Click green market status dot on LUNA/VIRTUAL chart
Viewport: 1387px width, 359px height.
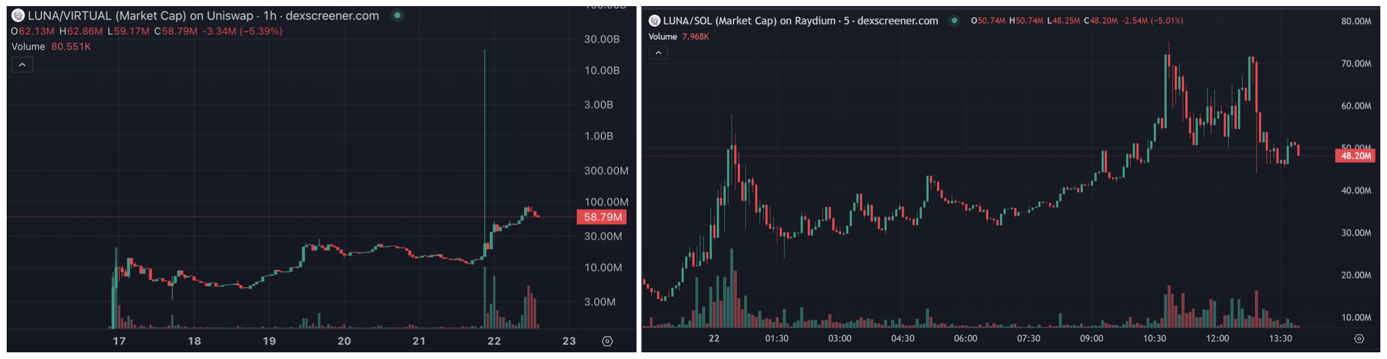click(x=398, y=16)
